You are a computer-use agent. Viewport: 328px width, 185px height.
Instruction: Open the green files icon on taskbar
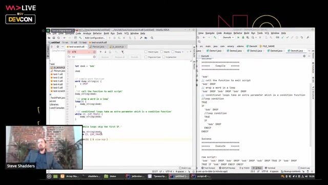pyautogui.click(x=55, y=176)
